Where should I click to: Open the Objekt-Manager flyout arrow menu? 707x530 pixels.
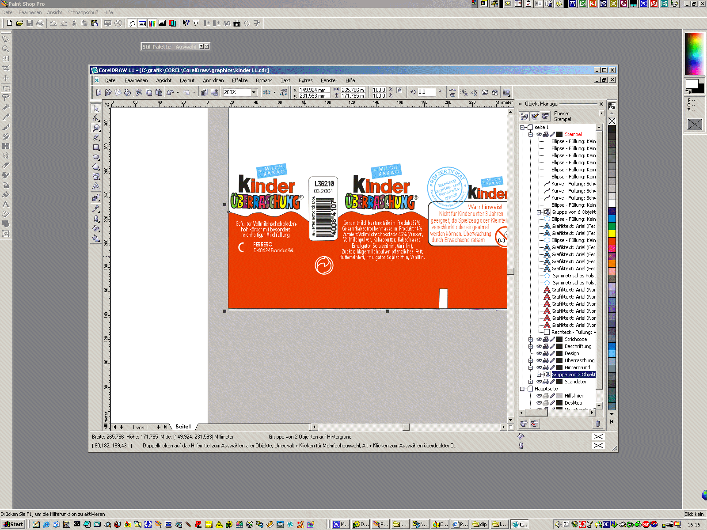tap(601, 114)
